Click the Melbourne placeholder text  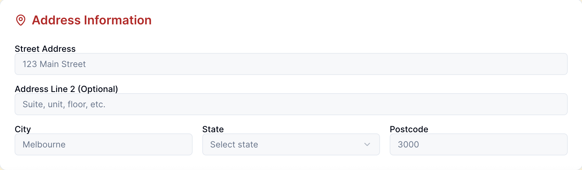(44, 144)
